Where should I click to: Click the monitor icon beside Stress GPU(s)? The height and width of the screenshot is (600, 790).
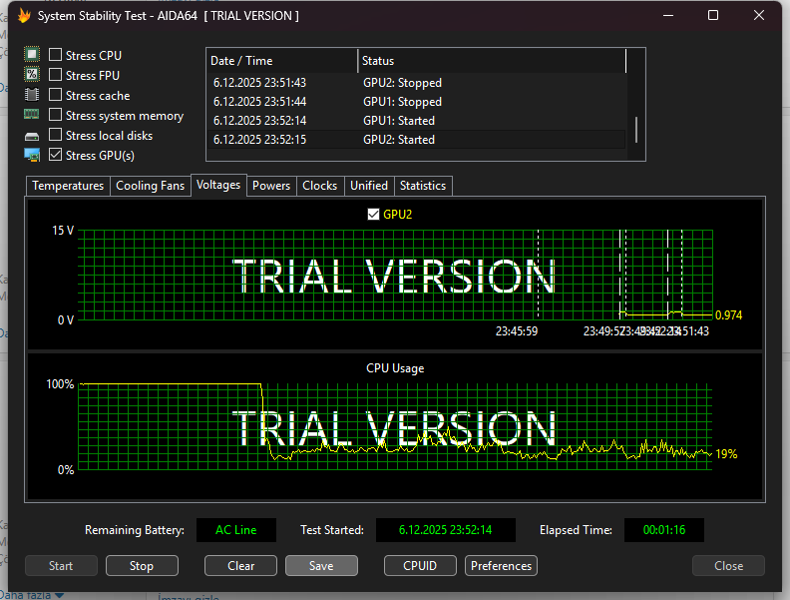[32, 156]
